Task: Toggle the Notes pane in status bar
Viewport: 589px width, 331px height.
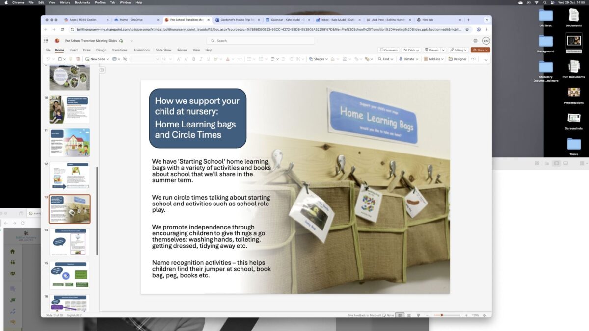Action: pyautogui.click(x=388, y=315)
